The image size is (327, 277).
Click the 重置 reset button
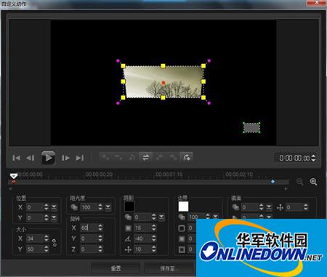click(116, 268)
